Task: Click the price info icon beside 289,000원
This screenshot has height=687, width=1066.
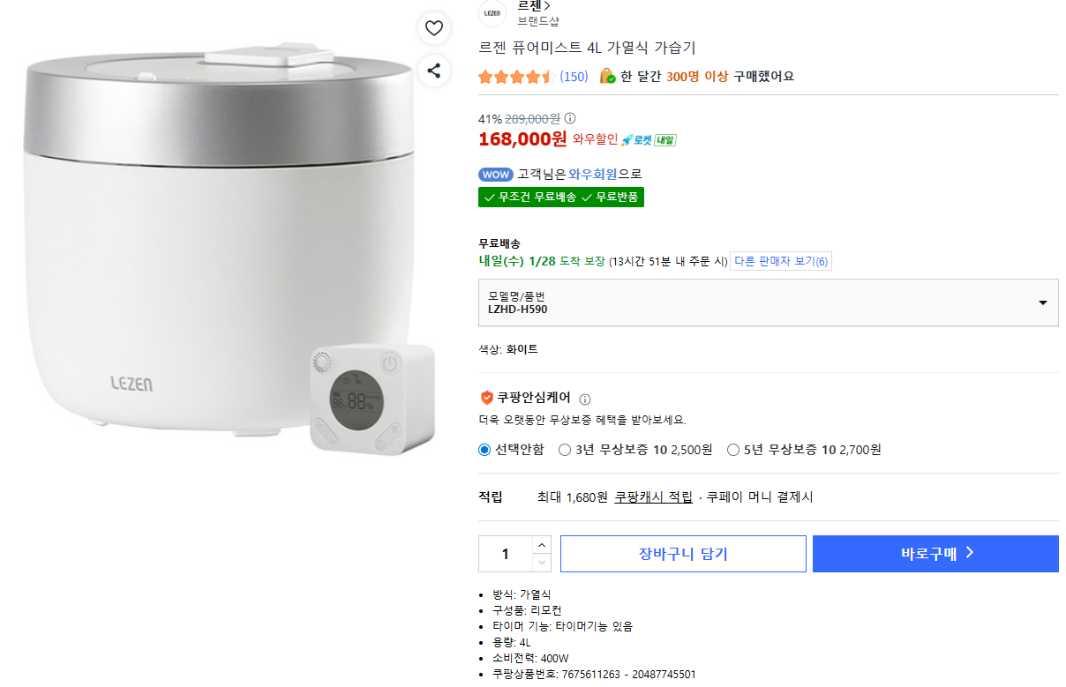Action: [570, 118]
